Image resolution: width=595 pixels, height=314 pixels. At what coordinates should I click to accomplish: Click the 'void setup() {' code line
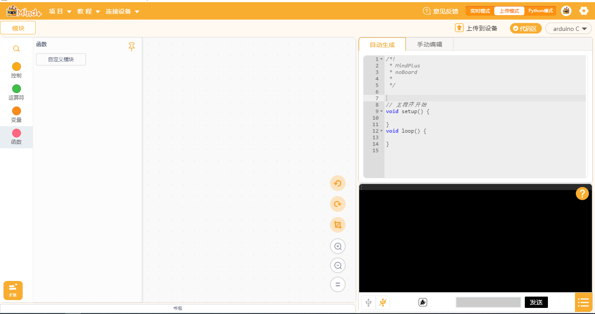pos(408,111)
